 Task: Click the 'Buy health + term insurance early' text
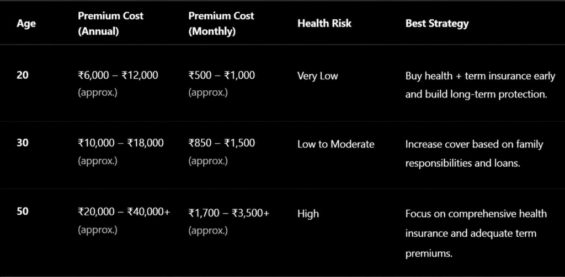[480, 76]
